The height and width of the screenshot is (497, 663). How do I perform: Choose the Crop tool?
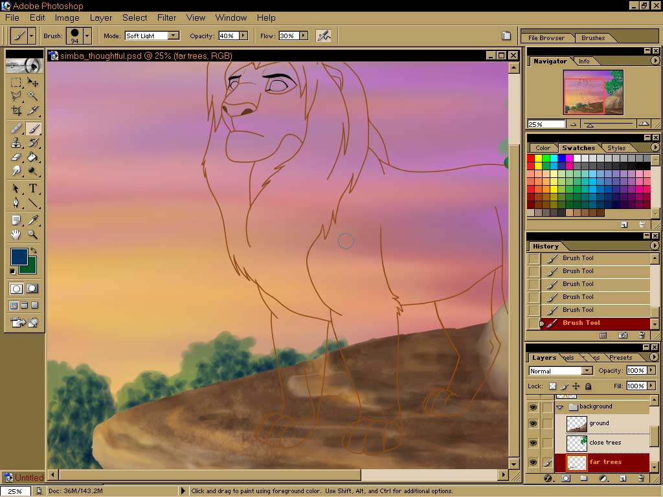click(x=16, y=111)
